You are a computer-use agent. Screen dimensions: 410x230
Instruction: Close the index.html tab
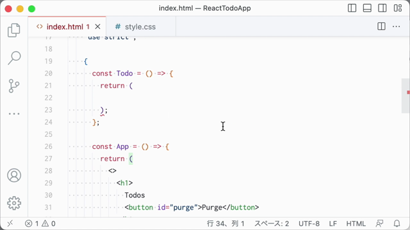click(97, 27)
